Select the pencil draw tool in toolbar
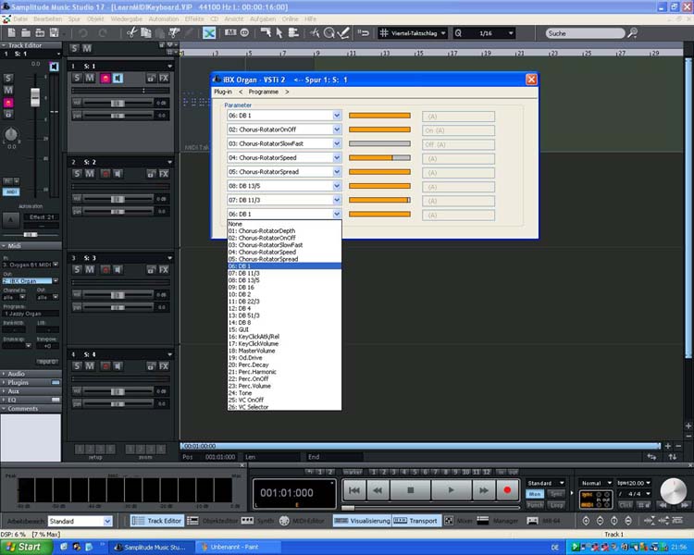694x555 pixels. tap(343, 32)
